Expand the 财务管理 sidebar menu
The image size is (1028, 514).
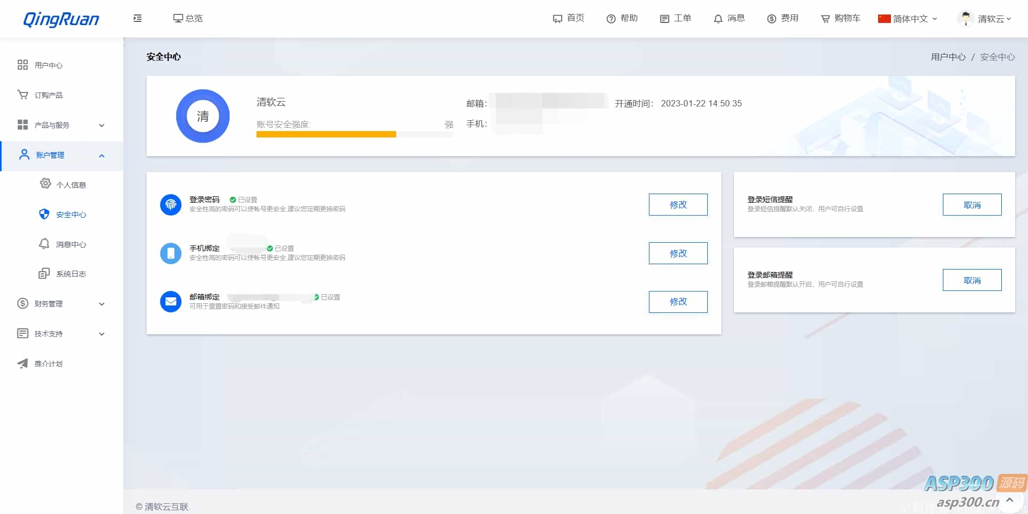click(61, 304)
